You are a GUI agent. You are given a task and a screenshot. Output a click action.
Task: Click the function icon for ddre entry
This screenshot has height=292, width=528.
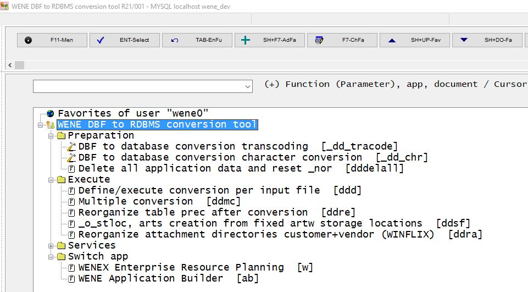click(x=71, y=213)
